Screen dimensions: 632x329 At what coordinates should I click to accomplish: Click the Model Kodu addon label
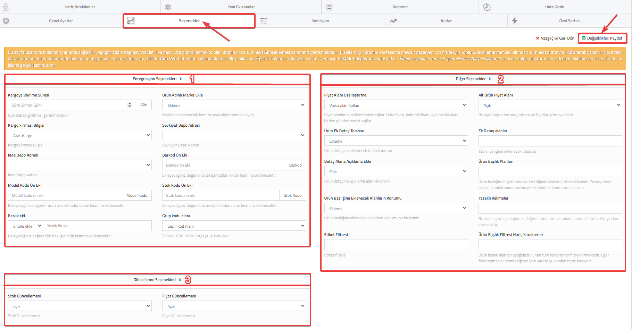pos(137,195)
